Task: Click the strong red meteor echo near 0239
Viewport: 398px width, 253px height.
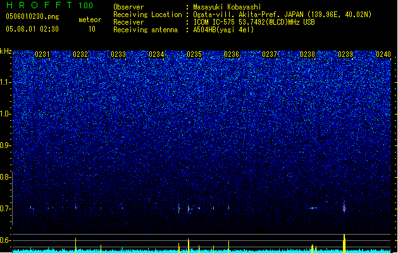Action: [x=344, y=208]
